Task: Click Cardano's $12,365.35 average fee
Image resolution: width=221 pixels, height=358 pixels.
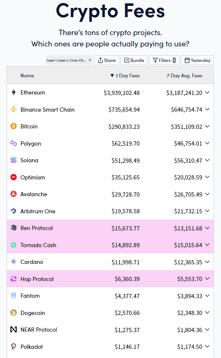Action: pyautogui.click(x=188, y=262)
